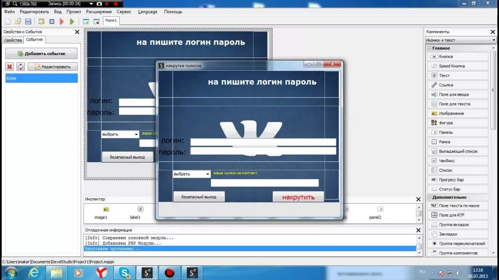
Task: Click the пароль input field in running window
Action: [263, 151]
